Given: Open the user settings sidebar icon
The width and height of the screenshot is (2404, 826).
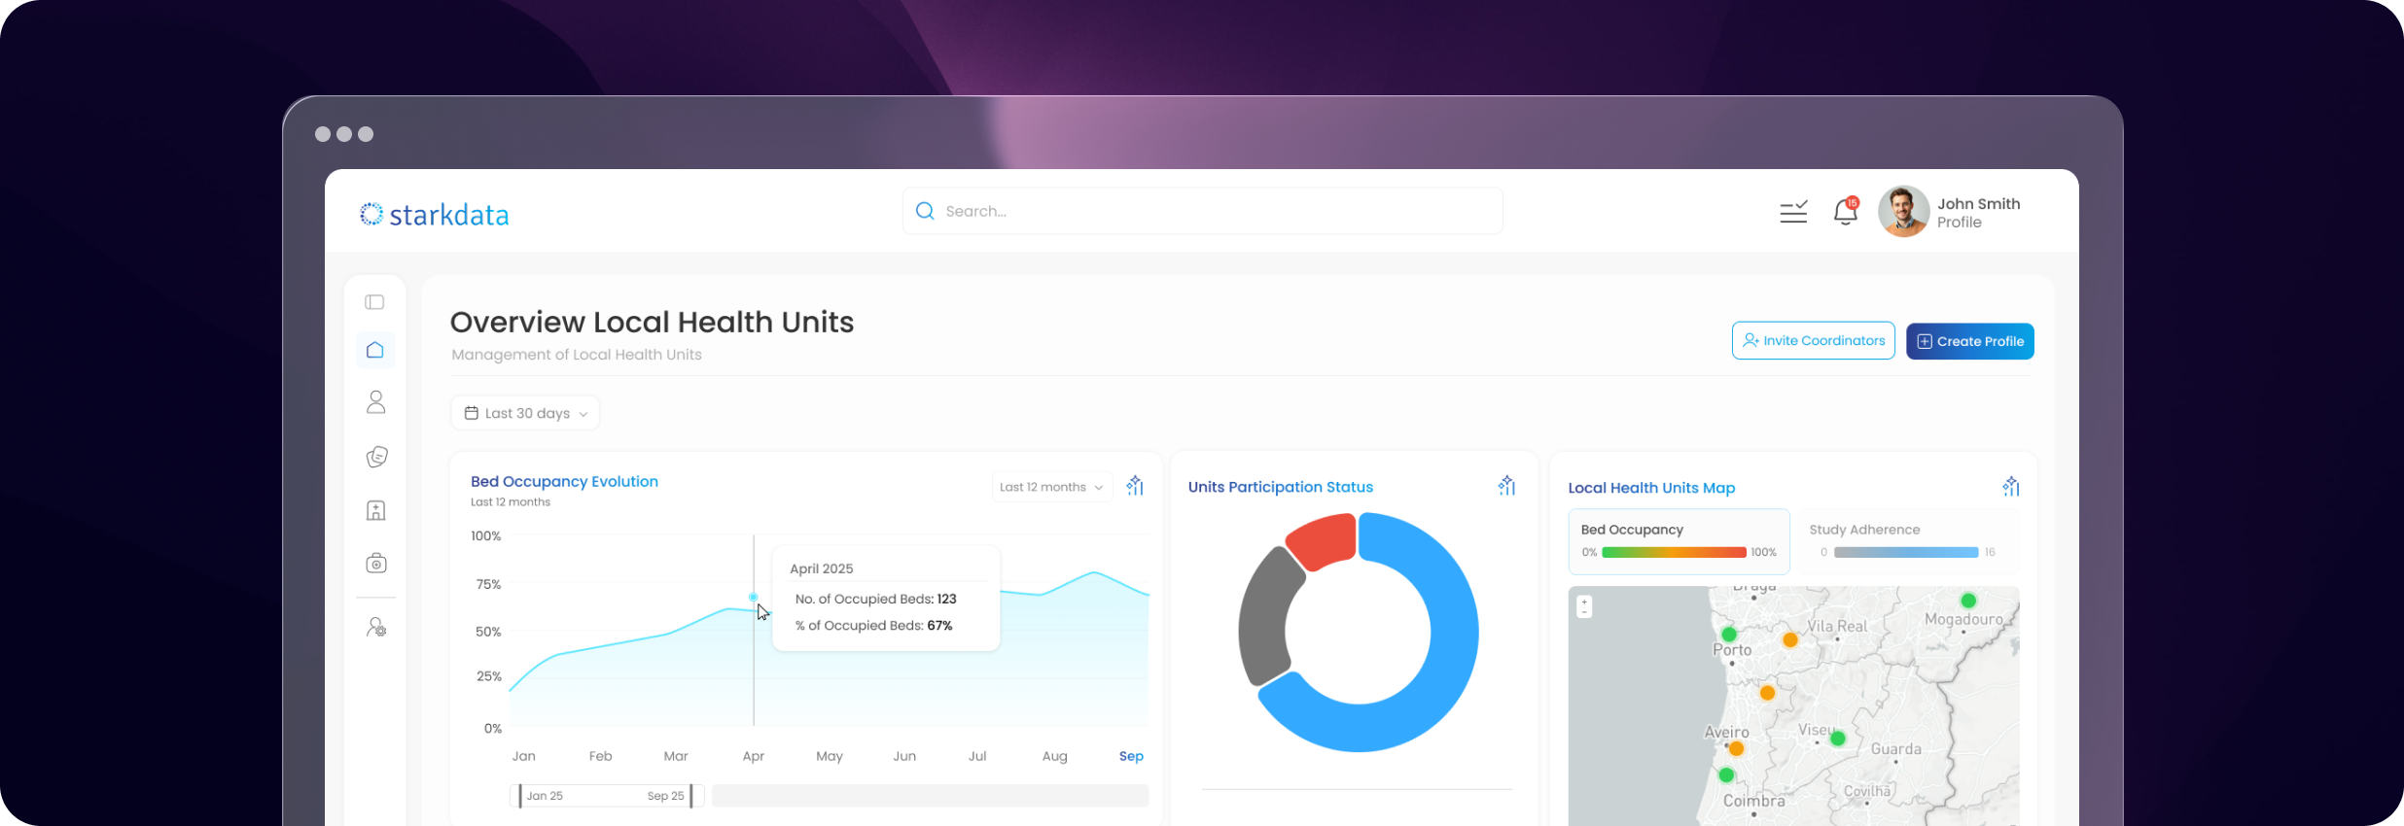Looking at the screenshot, I should pyautogui.click(x=375, y=628).
